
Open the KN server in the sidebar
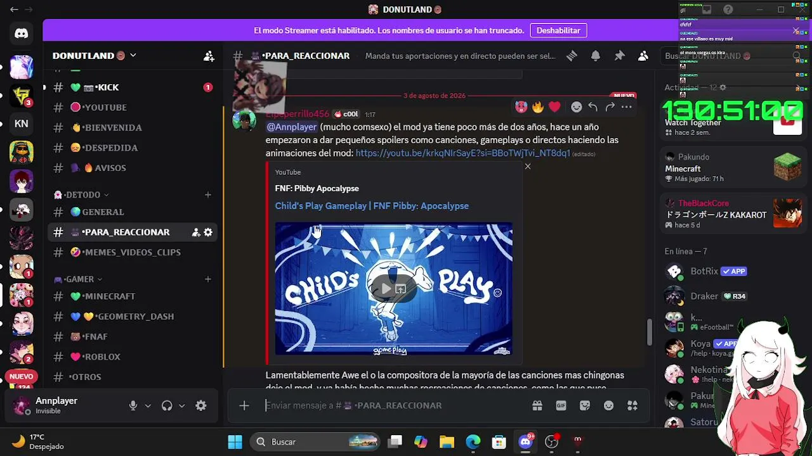(22, 123)
